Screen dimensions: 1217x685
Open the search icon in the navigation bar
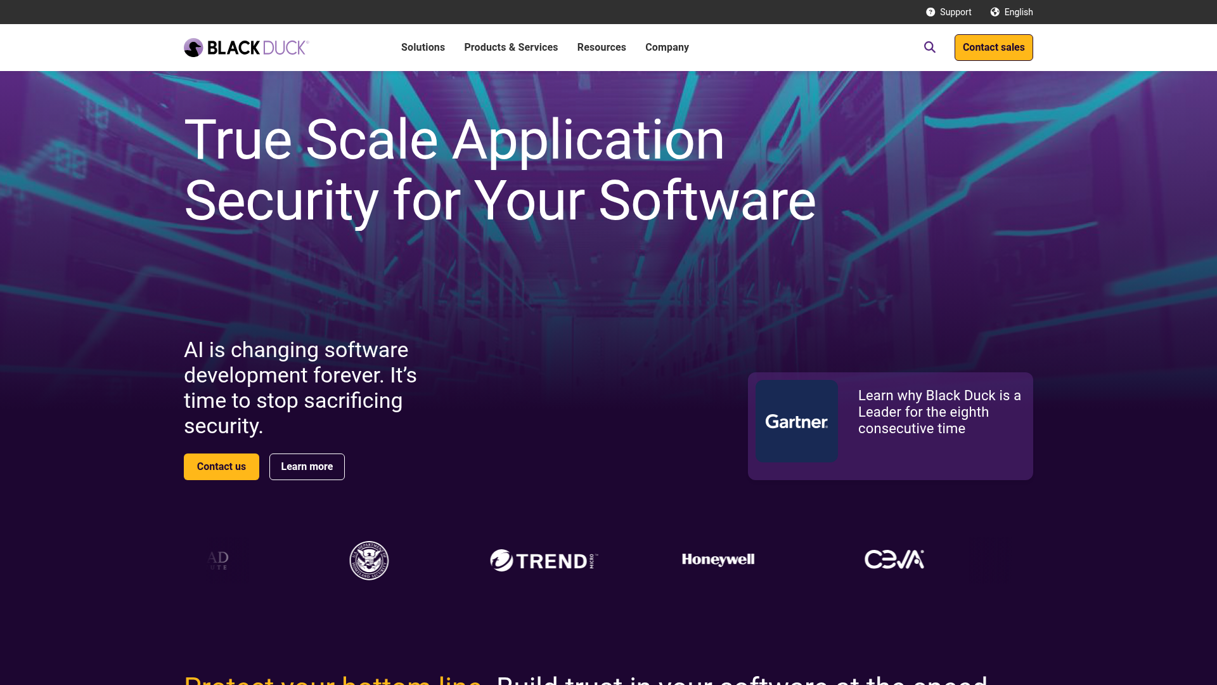pos(930,47)
